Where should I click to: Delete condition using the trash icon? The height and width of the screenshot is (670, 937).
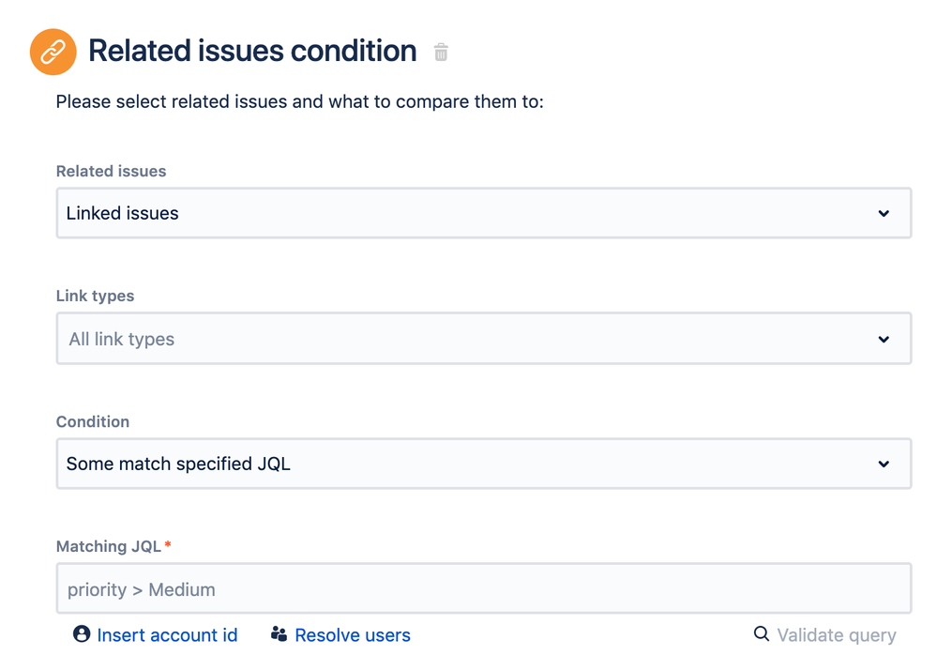[441, 52]
